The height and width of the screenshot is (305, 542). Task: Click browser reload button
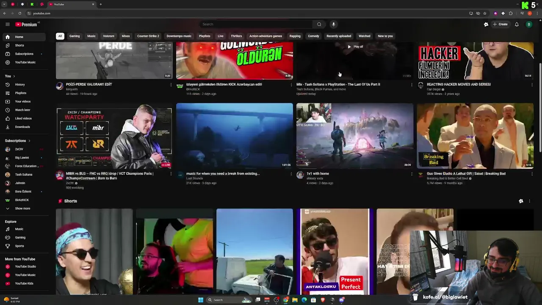pyautogui.click(x=19, y=13)
